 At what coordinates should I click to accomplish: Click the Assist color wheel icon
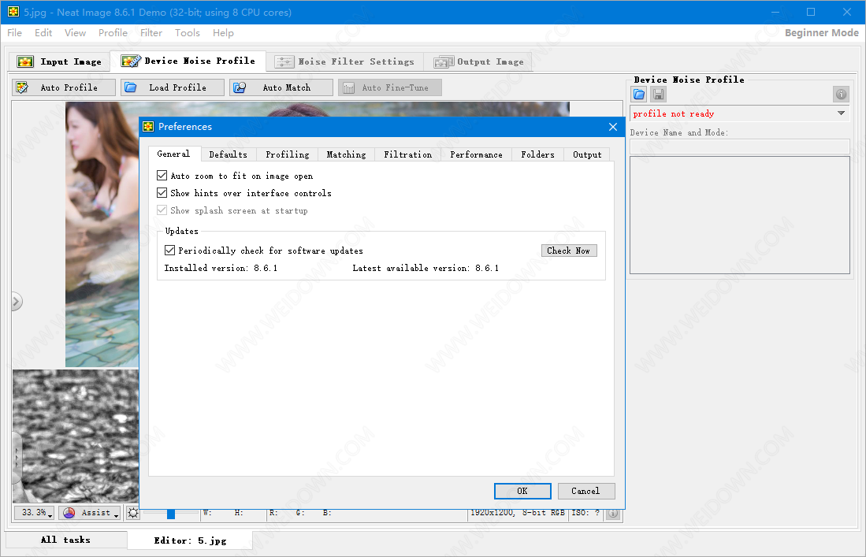[69, 513]
